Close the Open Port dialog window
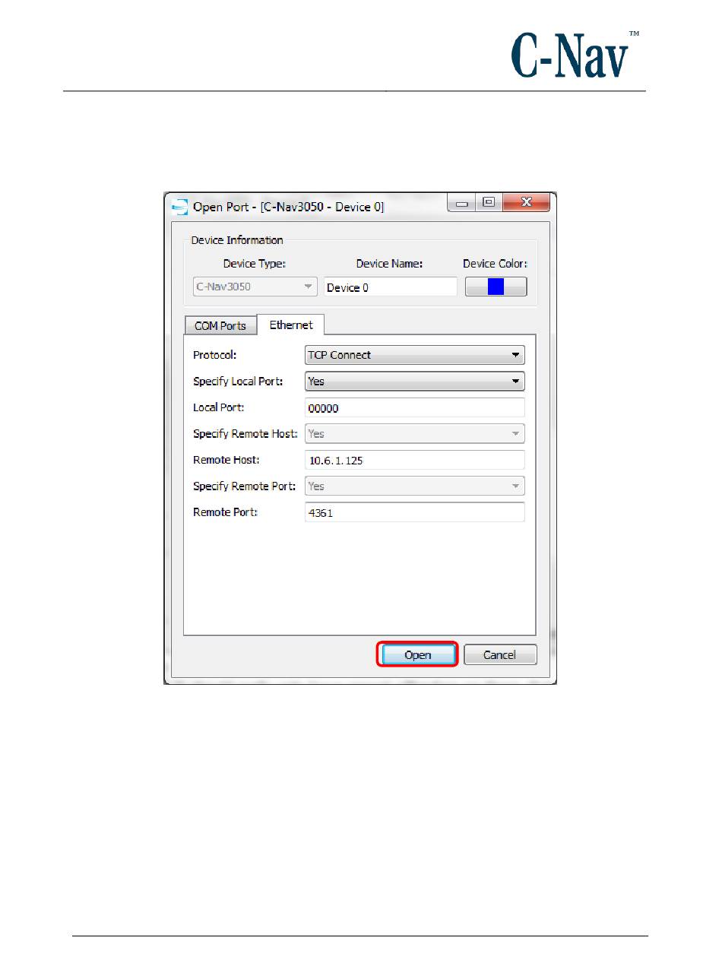This screenshot has height=963, width=722. pyautogui.click(x=526, y=203)
